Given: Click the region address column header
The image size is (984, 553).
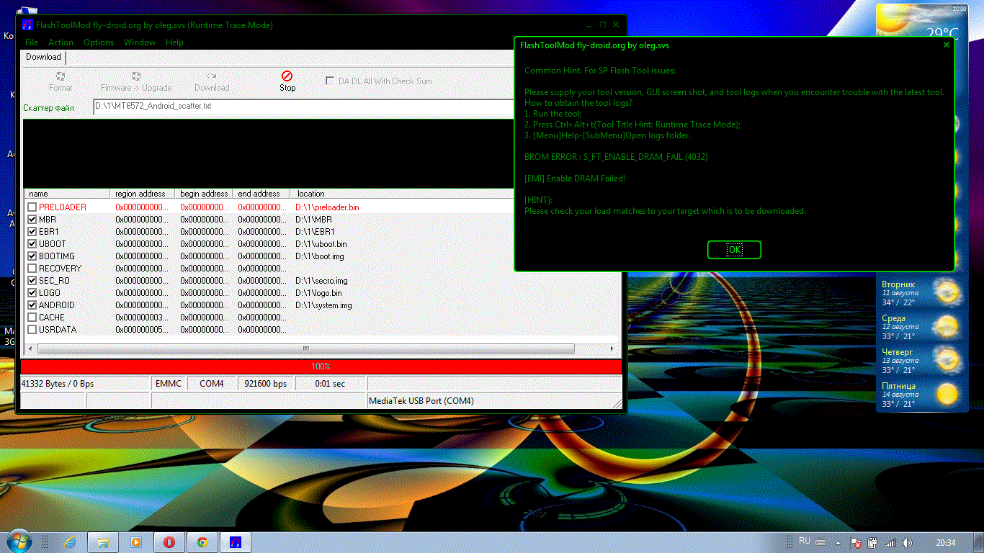Looking at the screenshot, I should point(143,194).
